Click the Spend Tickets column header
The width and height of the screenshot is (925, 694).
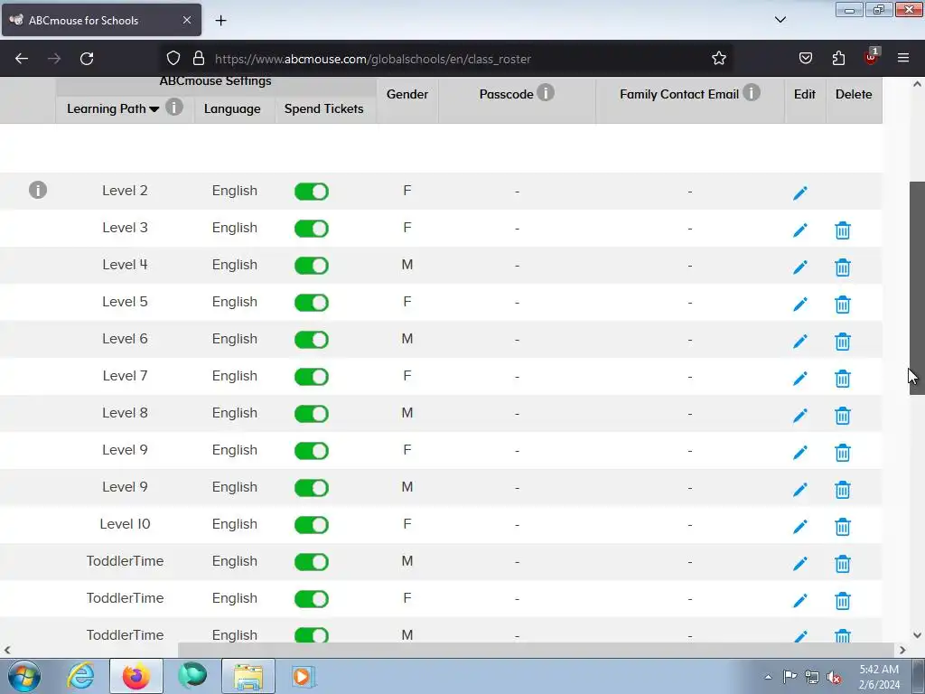(324, 108)
